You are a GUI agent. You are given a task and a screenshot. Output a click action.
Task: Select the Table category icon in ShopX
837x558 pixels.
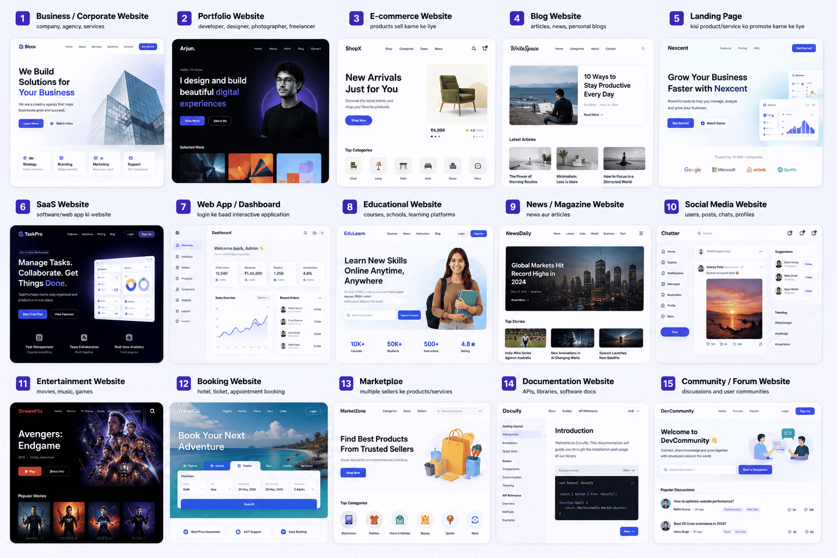[x=403, y=166]
